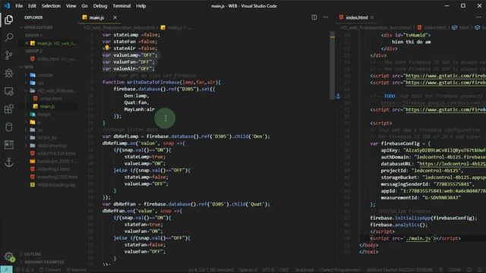Open the Remote Explorer view

(8, 91)
